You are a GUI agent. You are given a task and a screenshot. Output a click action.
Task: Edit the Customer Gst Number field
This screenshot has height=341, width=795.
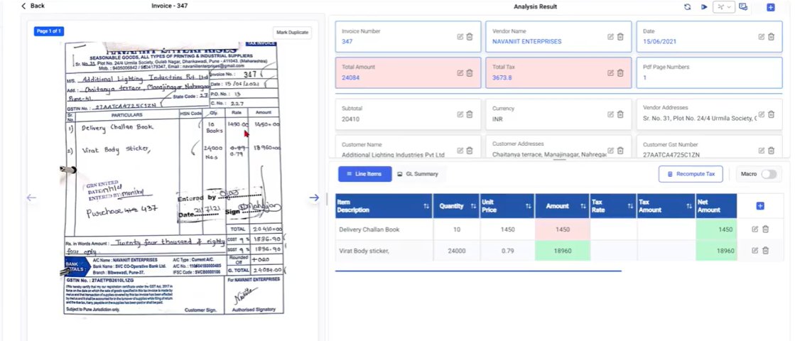[762, 151]
